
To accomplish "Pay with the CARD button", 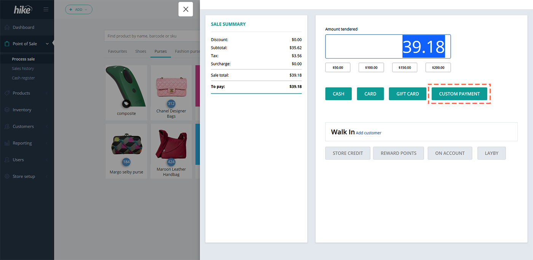I will [370, 94].
